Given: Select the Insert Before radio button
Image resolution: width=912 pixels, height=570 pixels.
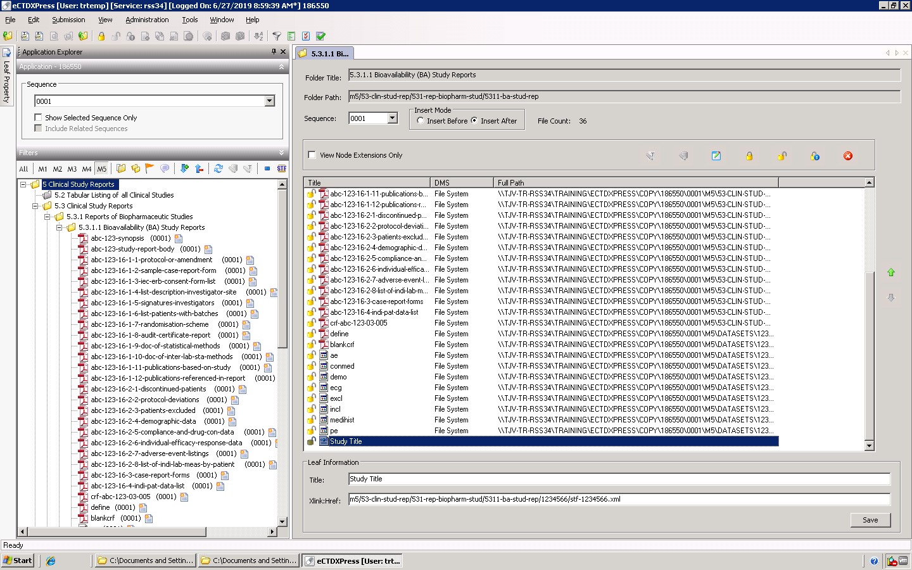Looking at the screenshot, I should pyautogui.click(x=421, y=120).
